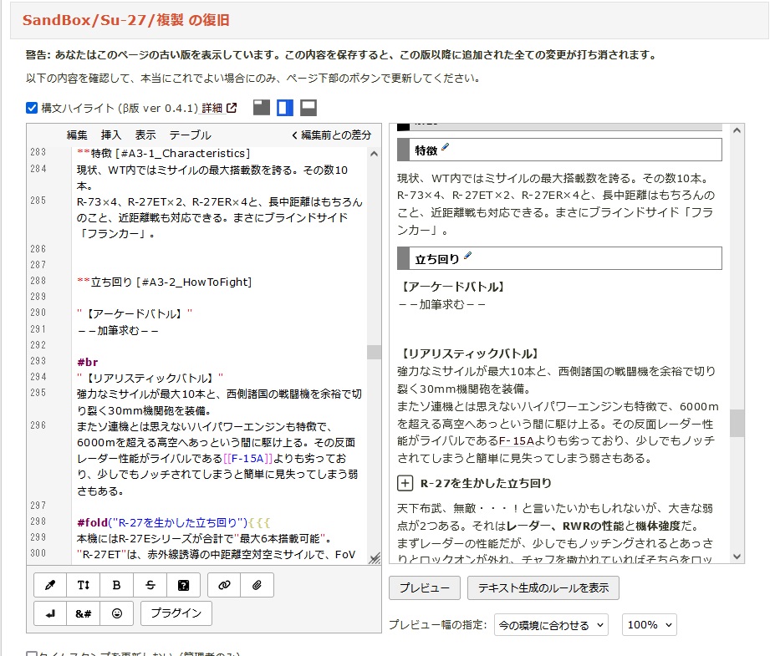The image size is (775, 656).
Task: Click テキスト生成のルールを表示 button
Action: click(543, 587)
